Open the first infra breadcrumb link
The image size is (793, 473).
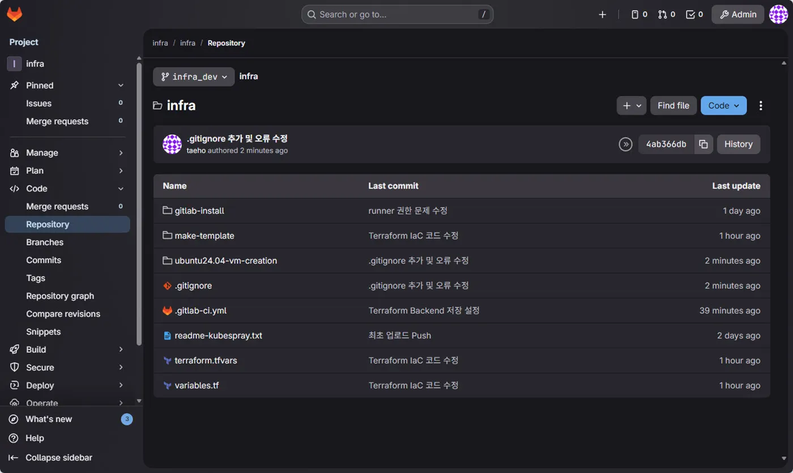[160, 43]
